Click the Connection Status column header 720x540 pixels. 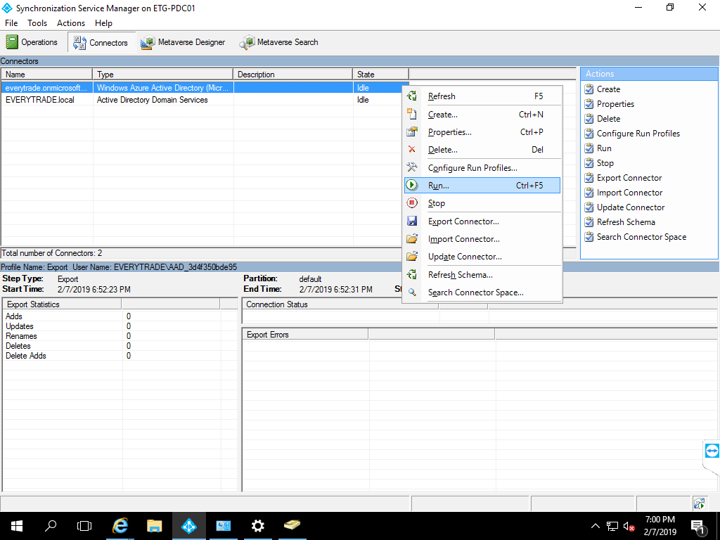click(340, 304)
